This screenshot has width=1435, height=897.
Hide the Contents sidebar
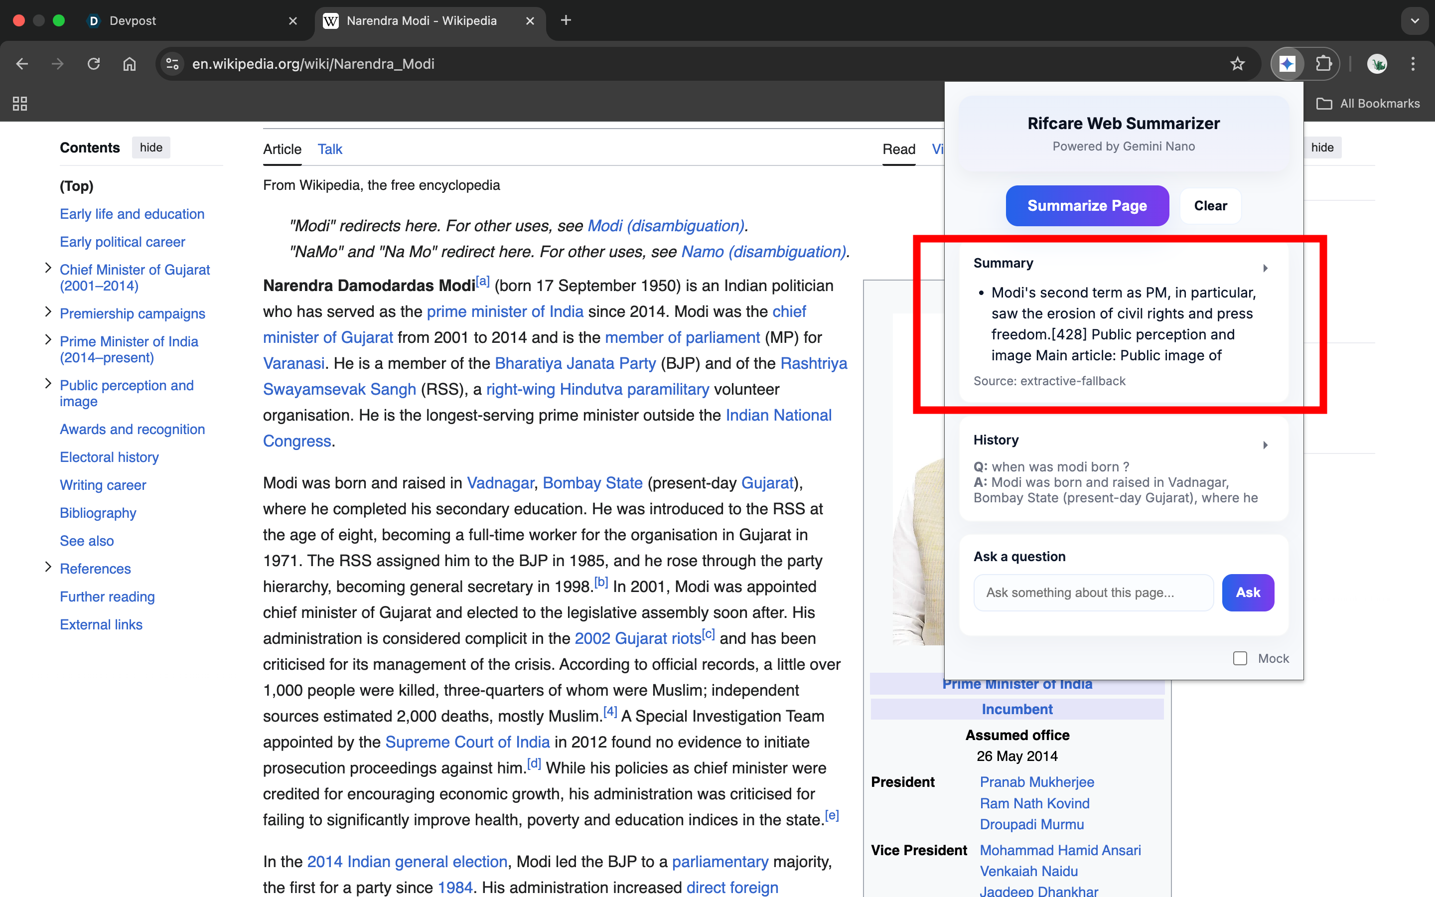(x=150, y=148)
